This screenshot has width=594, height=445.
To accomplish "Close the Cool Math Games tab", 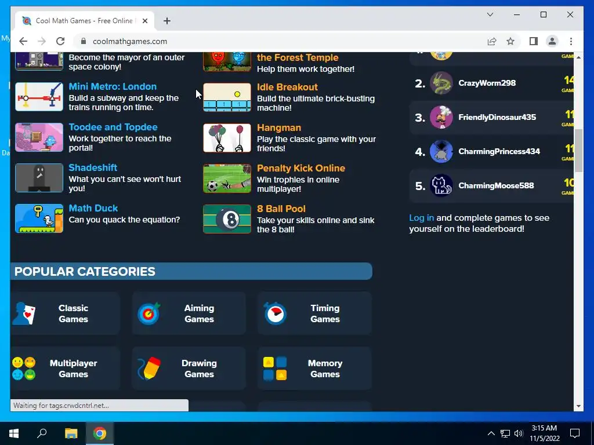I will (144, 21).
